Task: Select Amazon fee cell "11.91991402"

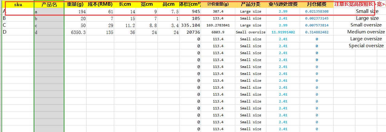Action: 283,32
